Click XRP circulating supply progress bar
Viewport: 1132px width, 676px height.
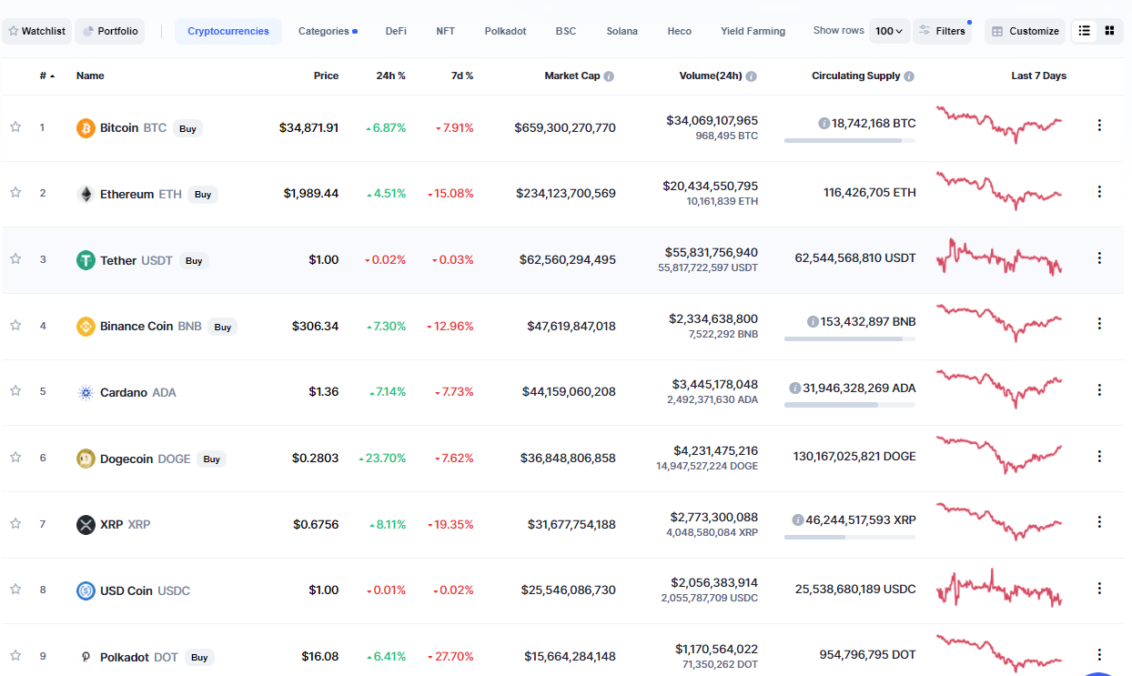click(x=850, y=537)
